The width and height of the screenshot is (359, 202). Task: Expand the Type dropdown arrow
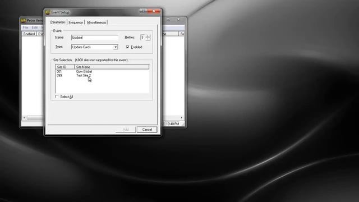coord(116,47)
